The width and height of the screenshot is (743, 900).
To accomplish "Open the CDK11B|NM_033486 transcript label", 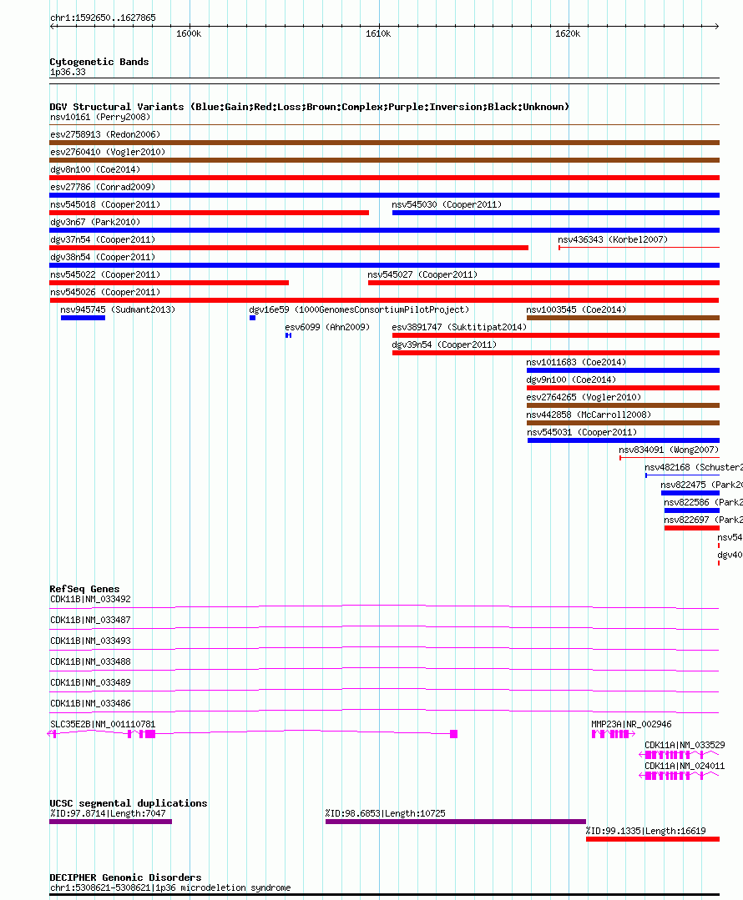I will [90, 704].
